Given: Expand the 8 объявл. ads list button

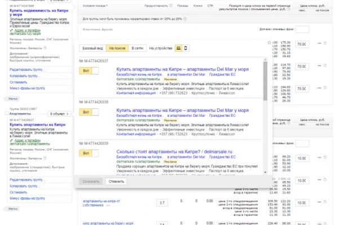Looking at the screenshot, I should (x=59, y=114).
